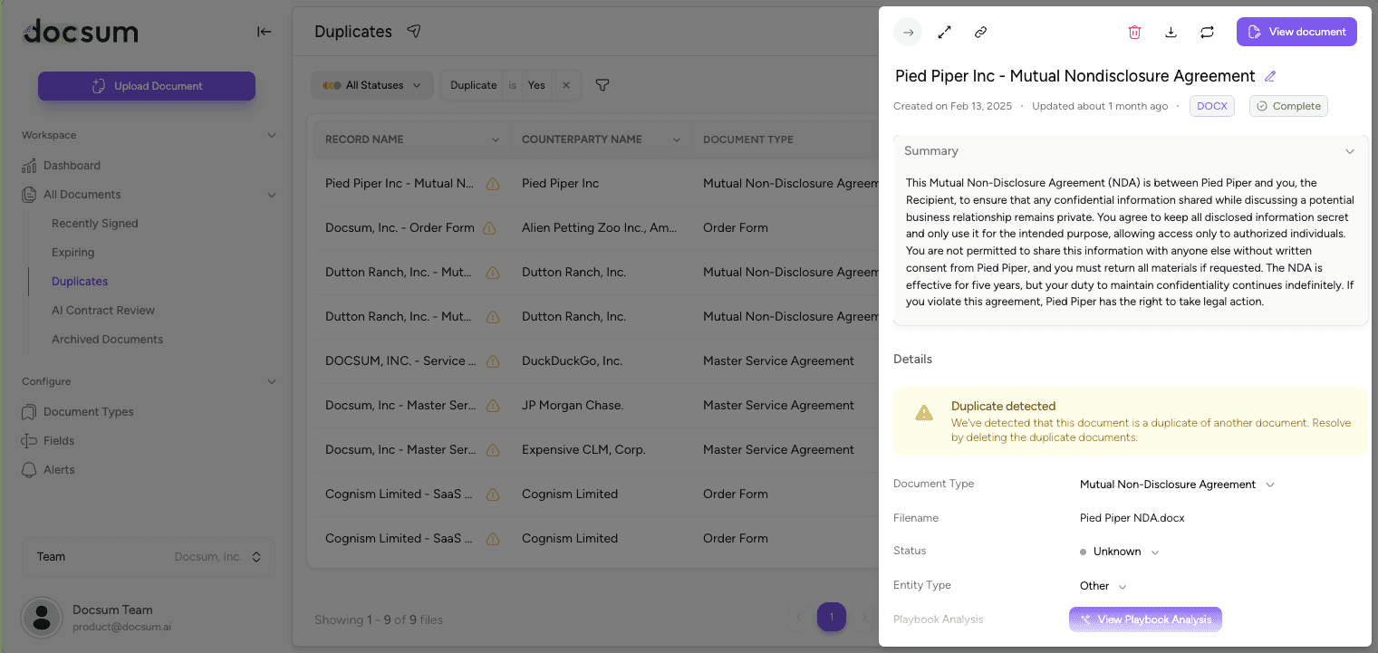Click the Document Type column header
This screenshot has height=653, width=1378.
(x=747, y=139)
